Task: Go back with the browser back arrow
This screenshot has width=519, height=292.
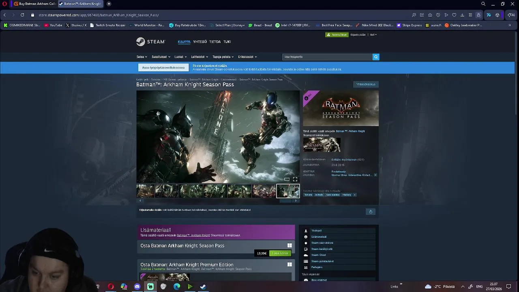Action: [x=4, y=15]
